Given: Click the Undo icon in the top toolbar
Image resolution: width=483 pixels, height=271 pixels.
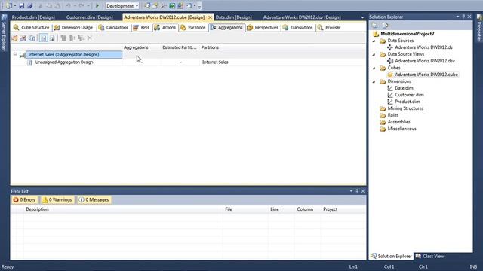Looking at the screenshot, I should pyautogui.click(x=69, y=6).
